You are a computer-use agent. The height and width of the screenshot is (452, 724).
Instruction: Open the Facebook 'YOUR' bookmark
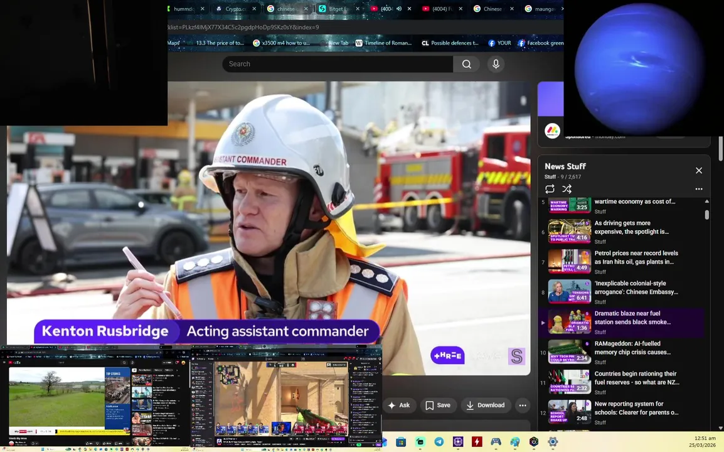(499, 43)
